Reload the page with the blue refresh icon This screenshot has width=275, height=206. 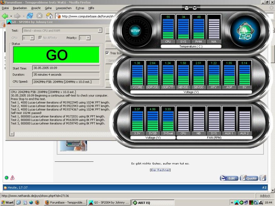coord(30,16)
